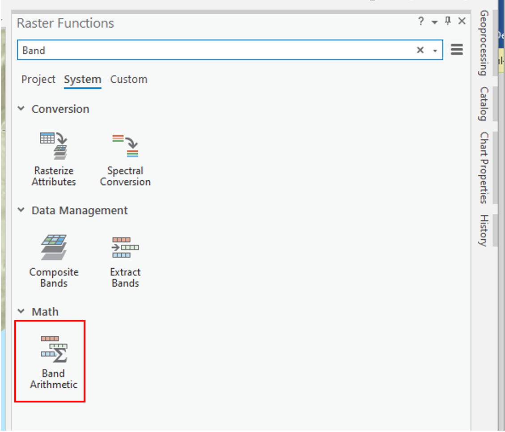Image resolution: width=505 pixels, height=432 pixels.
Task: Switch to the Custom tab
Action: (128, 80)
